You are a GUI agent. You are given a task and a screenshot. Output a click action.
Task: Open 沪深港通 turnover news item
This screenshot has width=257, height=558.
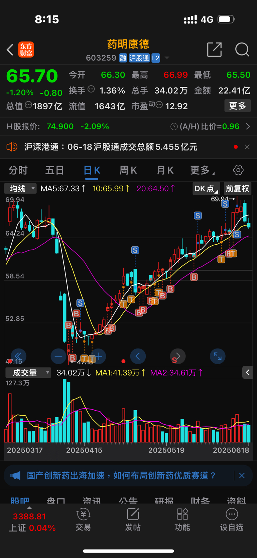pyautogui.click(x=111, y=147)
